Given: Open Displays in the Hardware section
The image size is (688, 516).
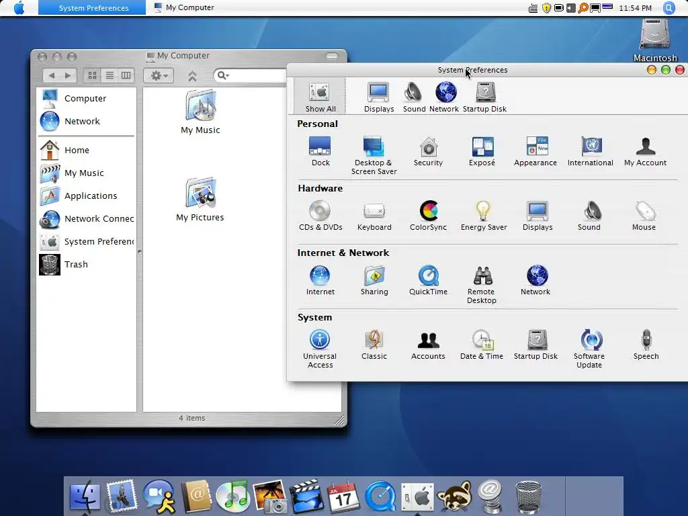Looking at the screenshot, I should click(x=537, y=216).
